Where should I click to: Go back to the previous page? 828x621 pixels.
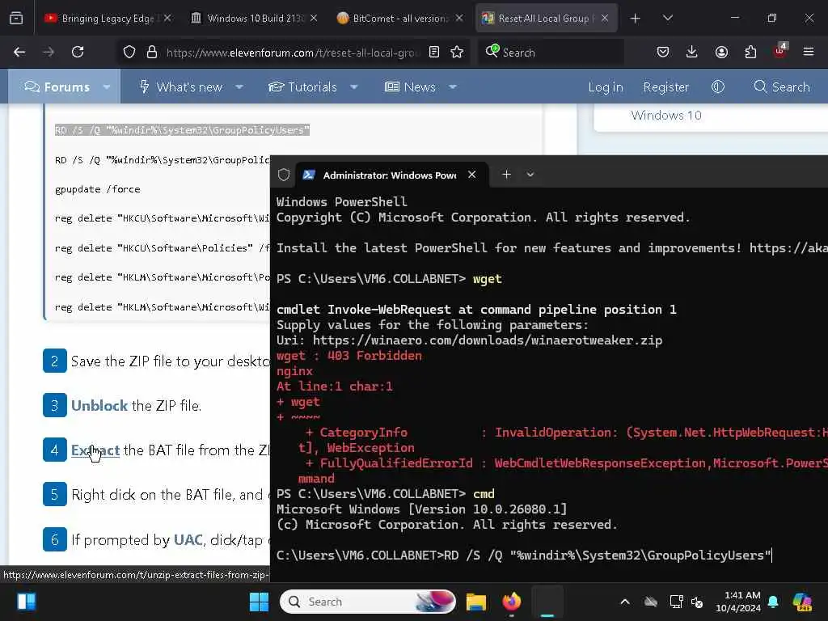click(x=19, y=52)
